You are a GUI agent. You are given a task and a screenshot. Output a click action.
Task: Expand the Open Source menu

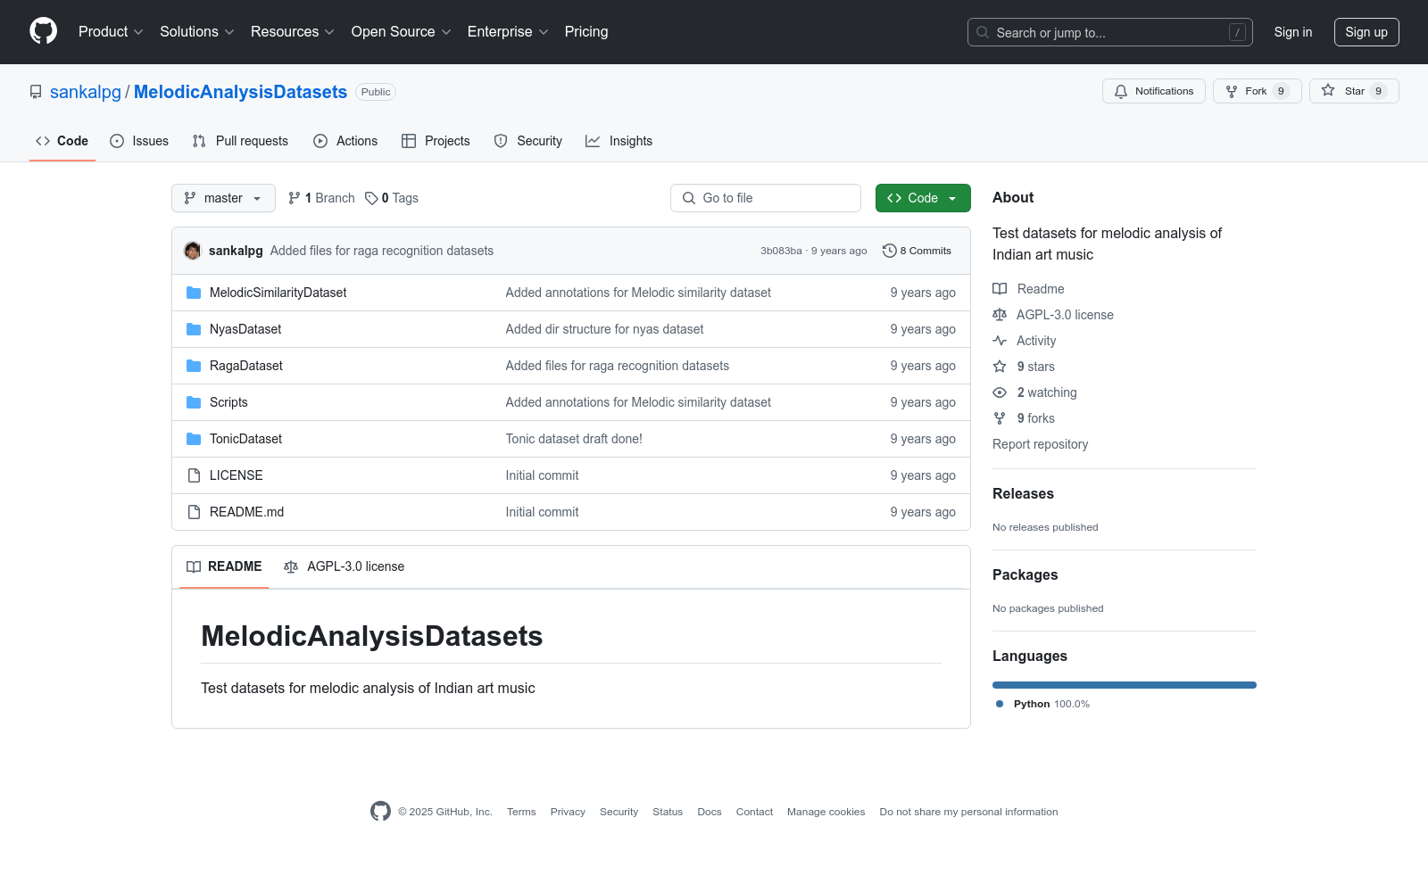401,31
